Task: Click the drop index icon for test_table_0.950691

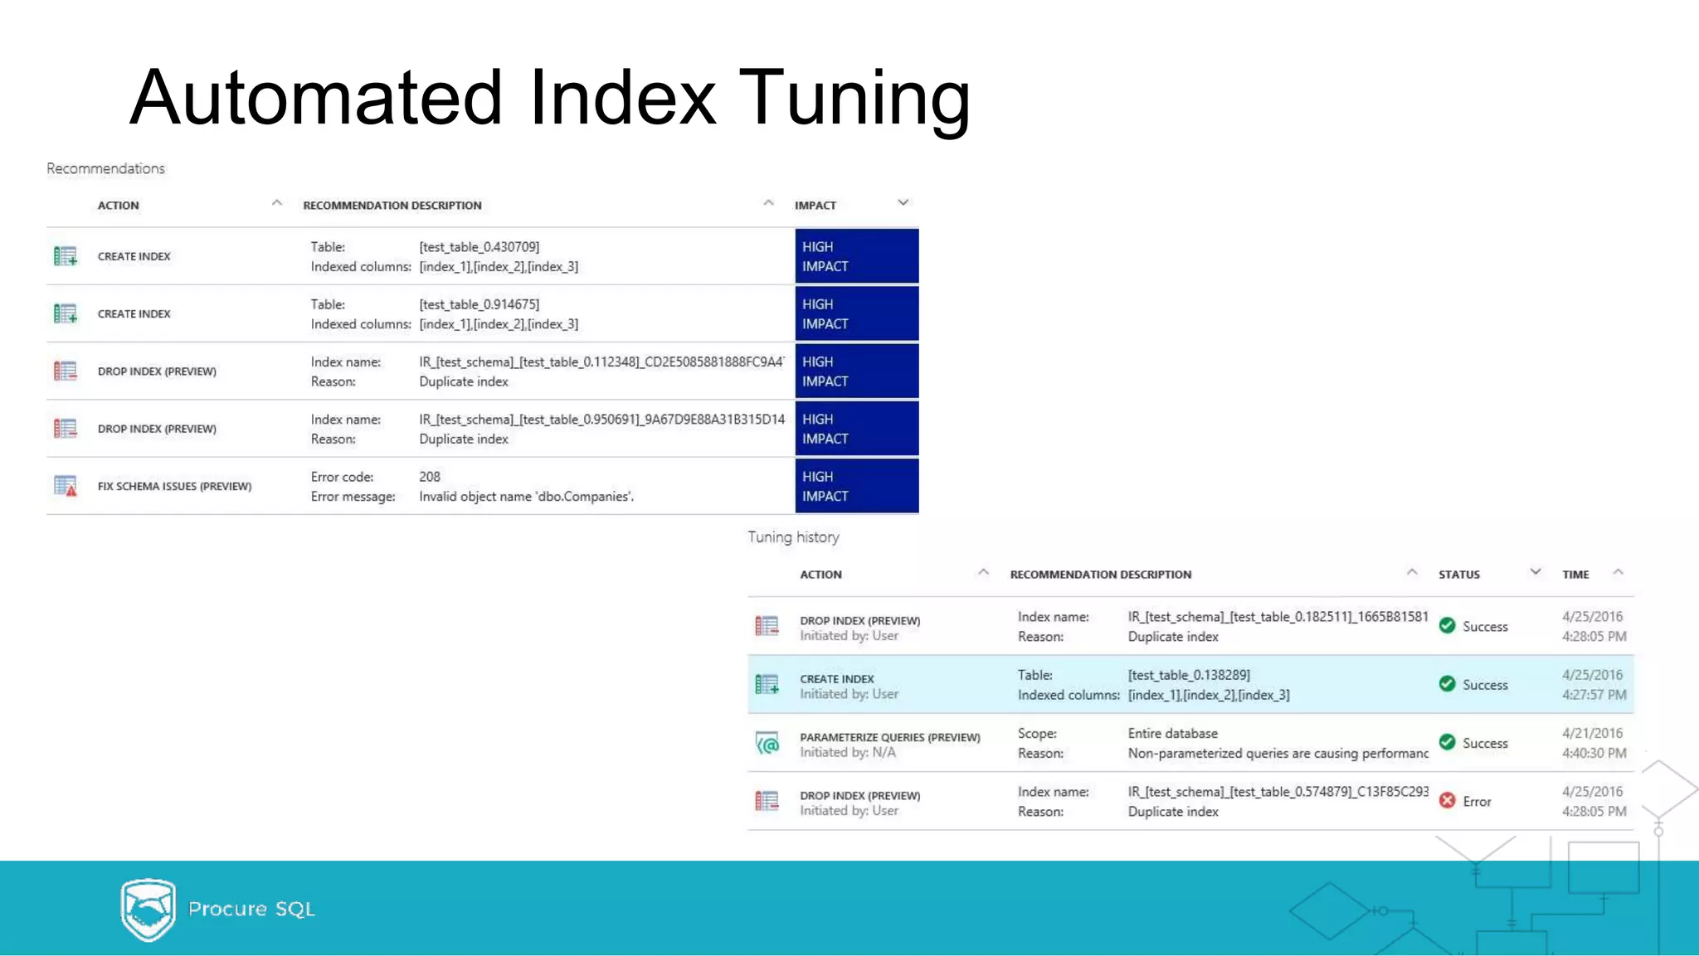Action: [x=66, y=428]
